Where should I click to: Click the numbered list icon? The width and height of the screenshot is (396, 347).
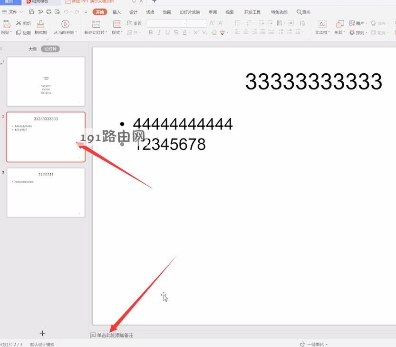point(249,23)
